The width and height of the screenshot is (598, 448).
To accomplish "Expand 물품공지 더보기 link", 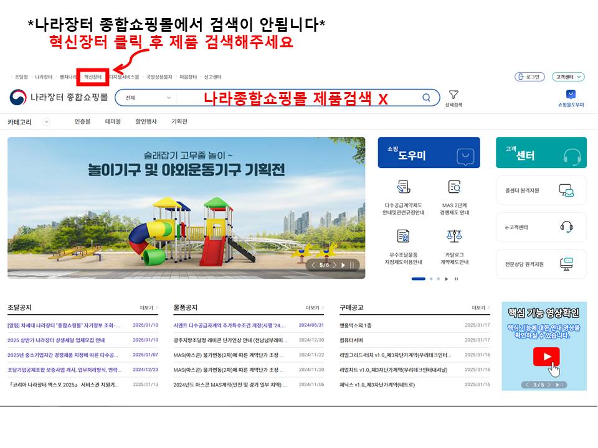I will click(x=315, y=308).
